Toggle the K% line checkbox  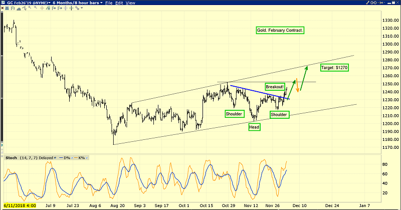click(x=87, y=158)
